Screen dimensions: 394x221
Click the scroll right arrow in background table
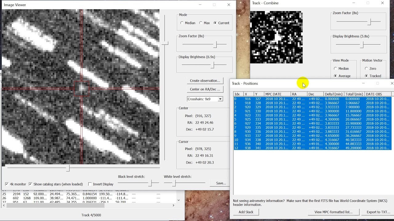[x=173, y=205]
